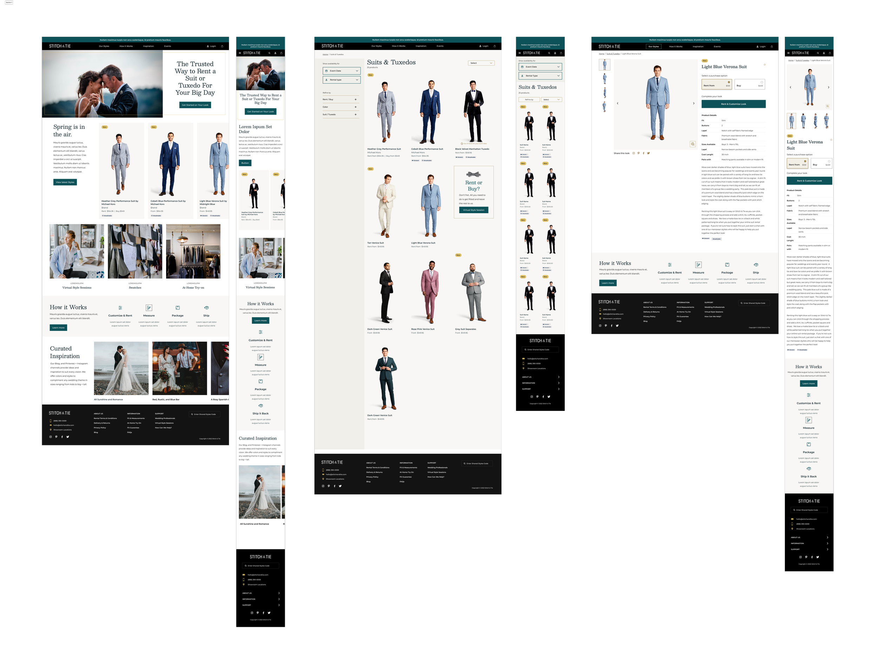Select the Buy $459 option on desktop product page
Image resolution: width=878 pixels, height=662 pixels.
point(749,84)
